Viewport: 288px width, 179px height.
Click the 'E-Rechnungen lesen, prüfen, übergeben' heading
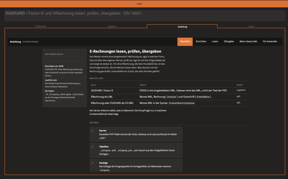[125, 51]
